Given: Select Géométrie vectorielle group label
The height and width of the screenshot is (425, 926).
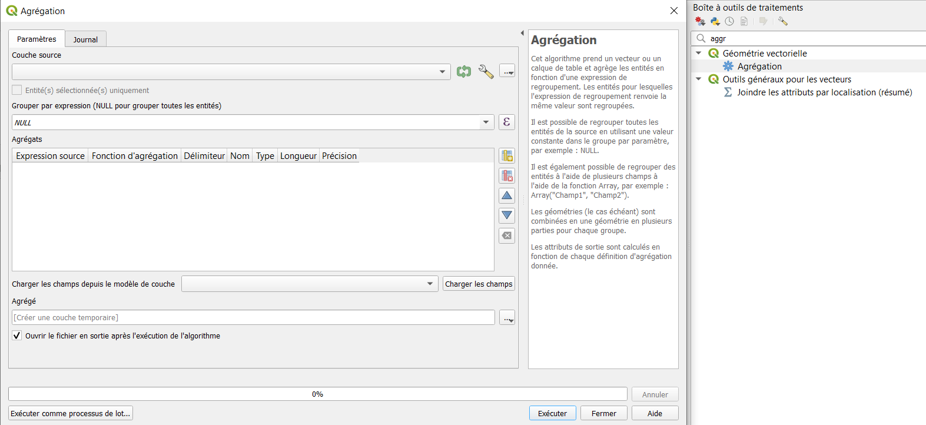Looking at the screenshot, I should click(x=765, y=53).
